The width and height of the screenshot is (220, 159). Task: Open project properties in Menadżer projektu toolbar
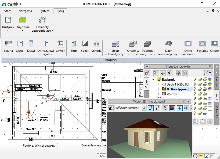pos(147,73)
